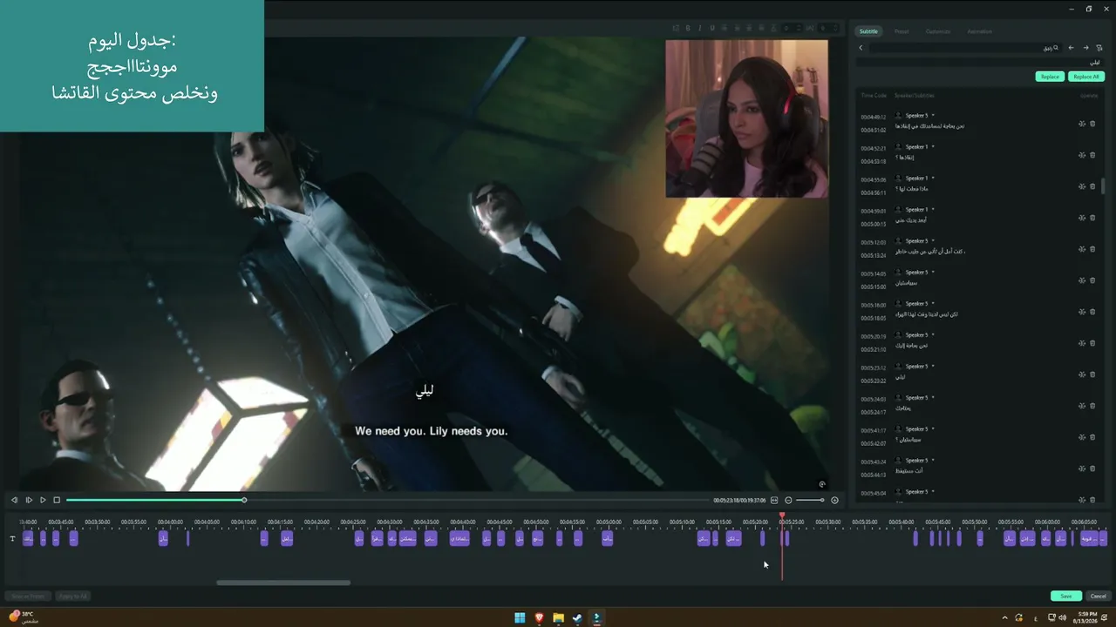Select the time code 00:05:43:24
Screen dimensions: 1116x627
pyautogui.click(x=874, y=462)
